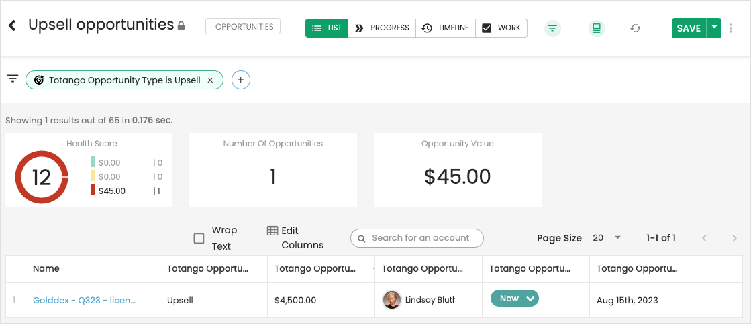This screenshot has height=324, width=751.
Task: Click the Search for an account field
Action: pos(417,238)
